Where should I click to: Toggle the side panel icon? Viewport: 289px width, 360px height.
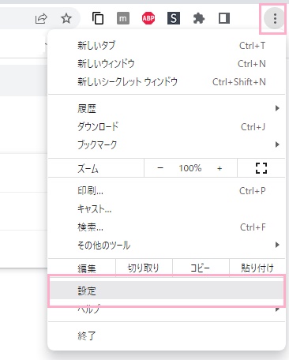coord(224,18)
